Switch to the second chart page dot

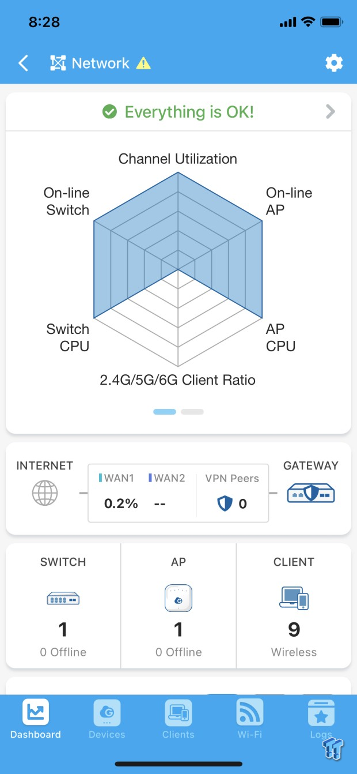193,412
